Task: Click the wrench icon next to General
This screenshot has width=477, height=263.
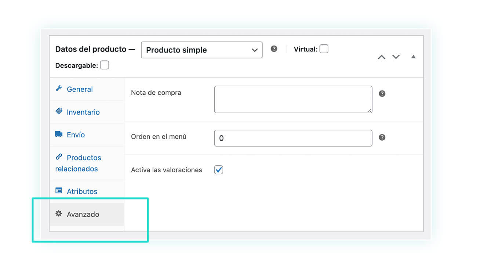Action: pyautogui.click(x=58, y=89)
